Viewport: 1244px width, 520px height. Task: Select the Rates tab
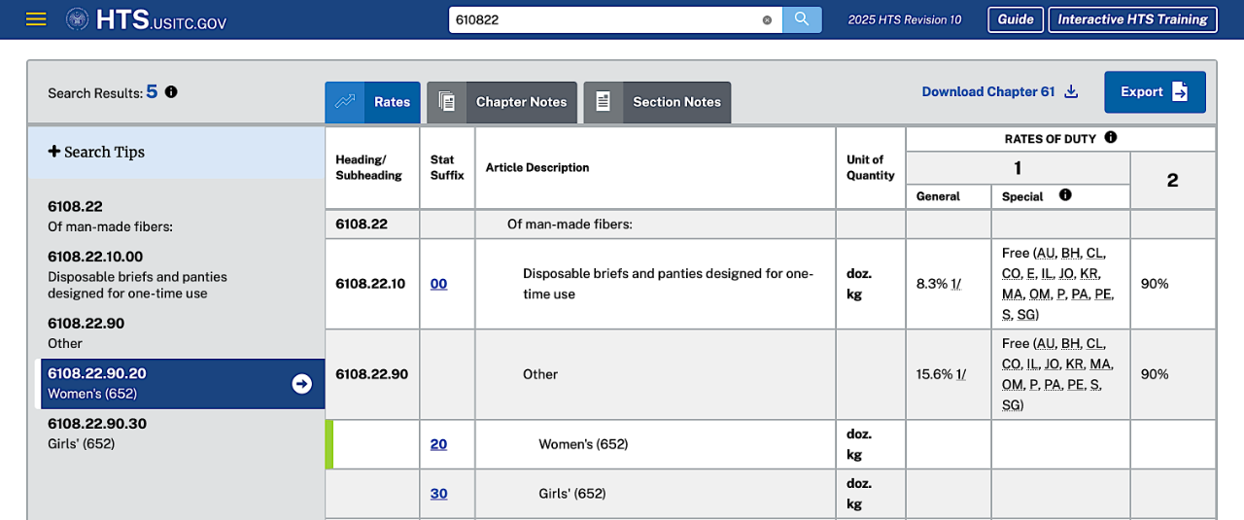click(x=372, y=102)
